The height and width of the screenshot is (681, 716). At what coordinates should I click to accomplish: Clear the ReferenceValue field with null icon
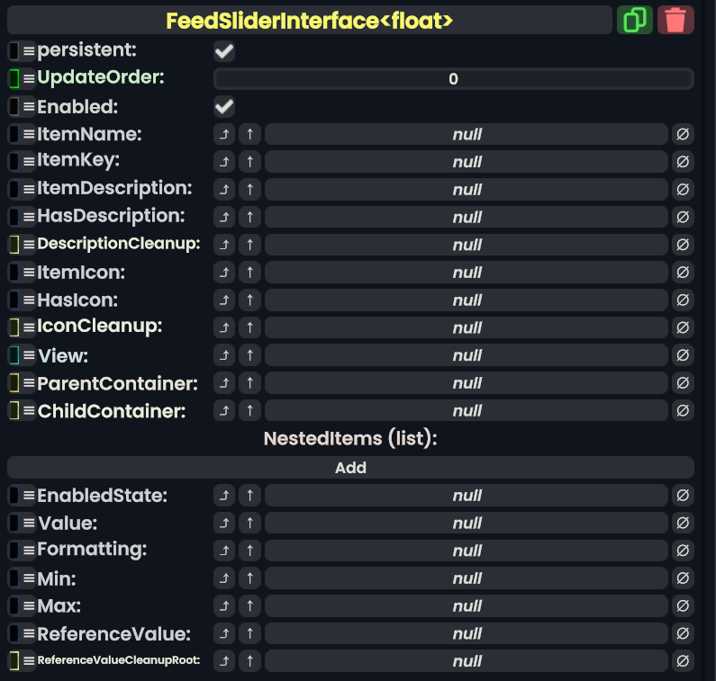[683, 633]
